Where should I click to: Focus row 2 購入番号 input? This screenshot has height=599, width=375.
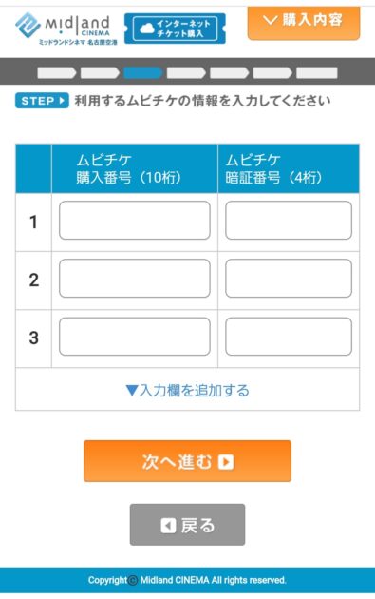tap(134, 279)
